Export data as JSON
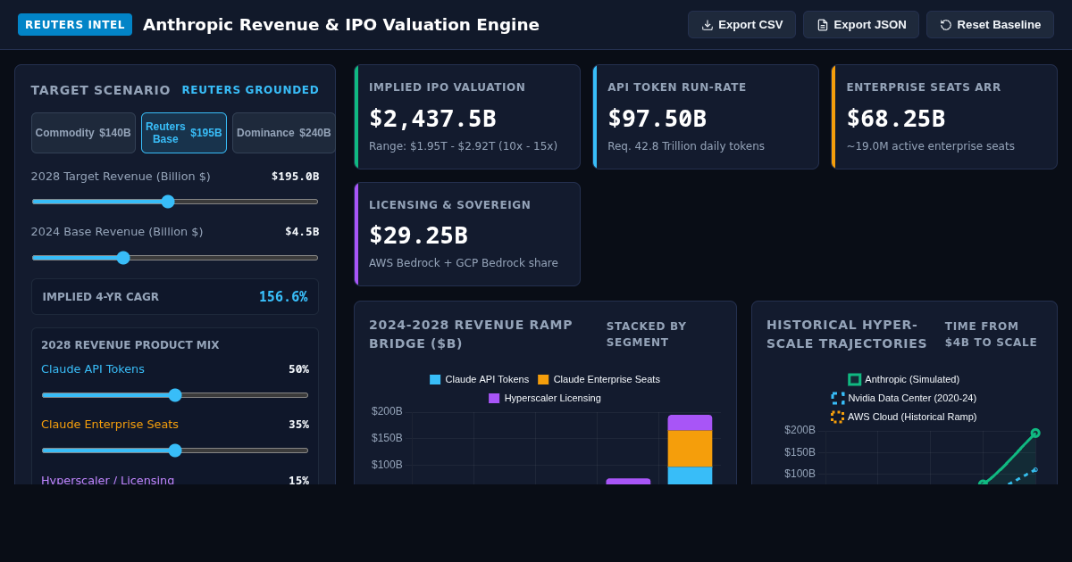The height and width of the screenshot is (562, 1072). point(861,25)
